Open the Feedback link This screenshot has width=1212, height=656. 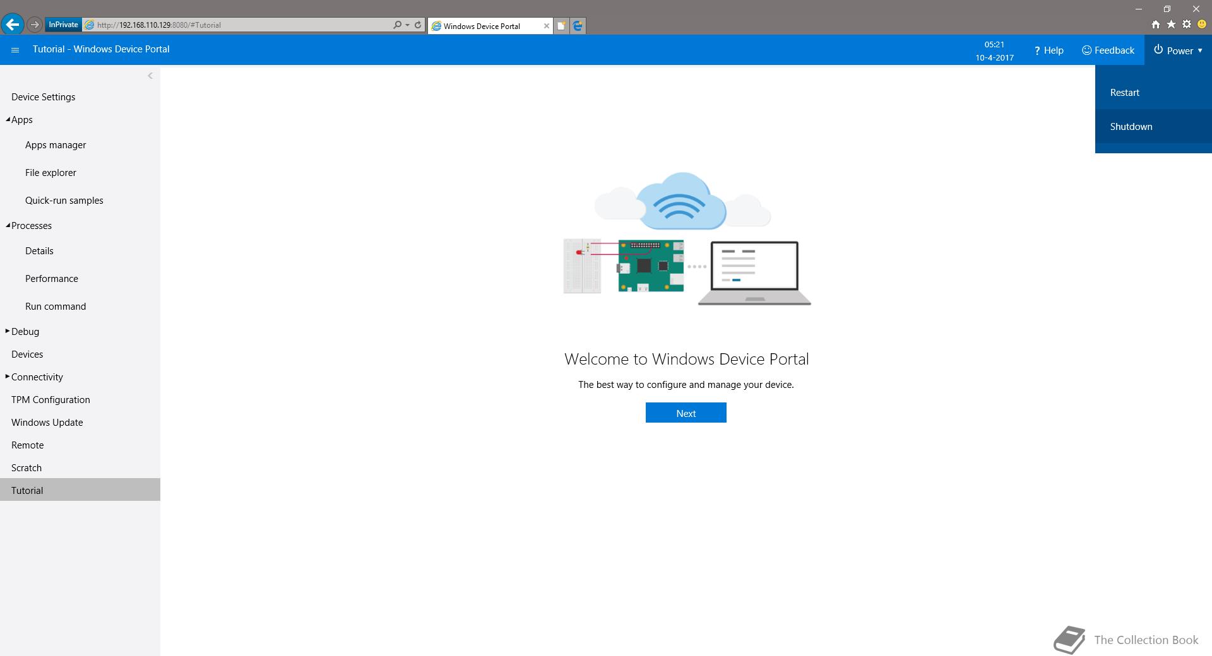coord(1108,50)
